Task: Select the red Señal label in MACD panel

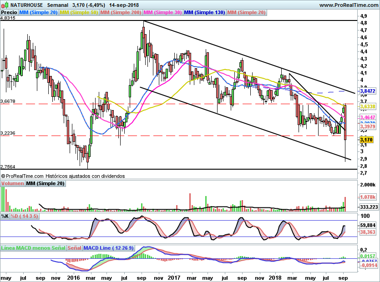Action: pyautogui.click(x=75, y=248)
